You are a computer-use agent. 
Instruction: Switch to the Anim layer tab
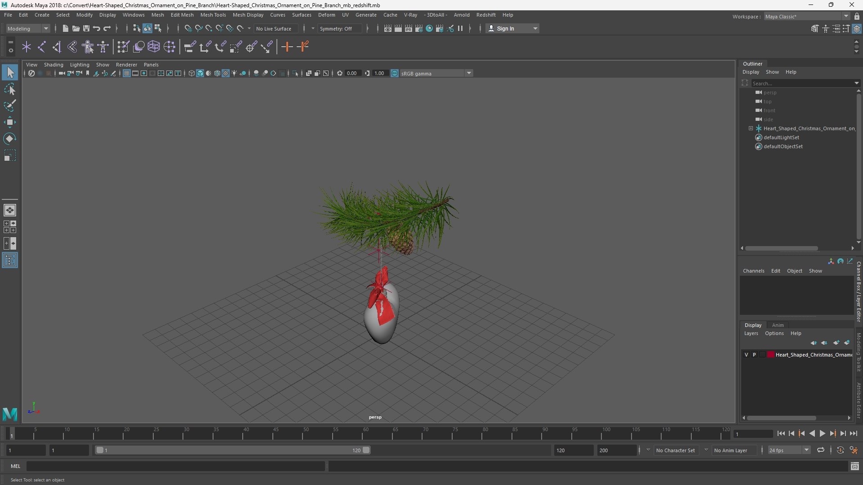778,325
